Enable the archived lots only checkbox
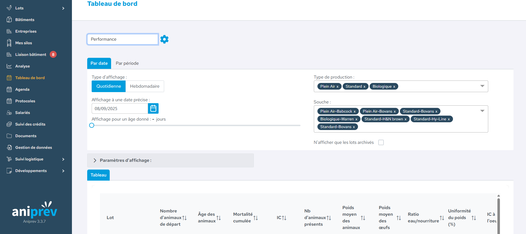The width and height of the screenshot is (526, 234). pos(381,142)
